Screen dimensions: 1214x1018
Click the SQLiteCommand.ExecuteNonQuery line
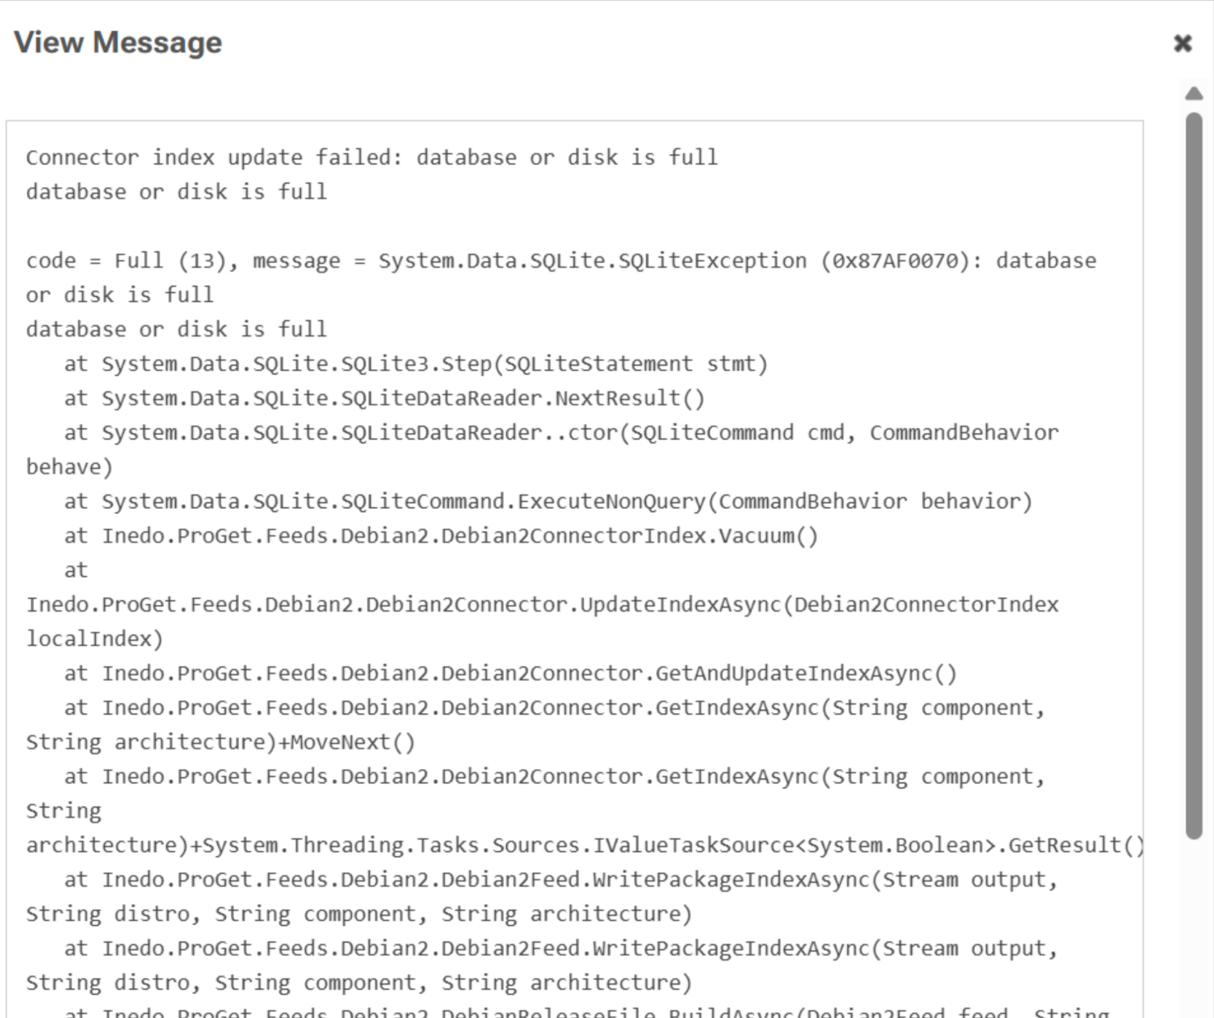tap(548, 502)
